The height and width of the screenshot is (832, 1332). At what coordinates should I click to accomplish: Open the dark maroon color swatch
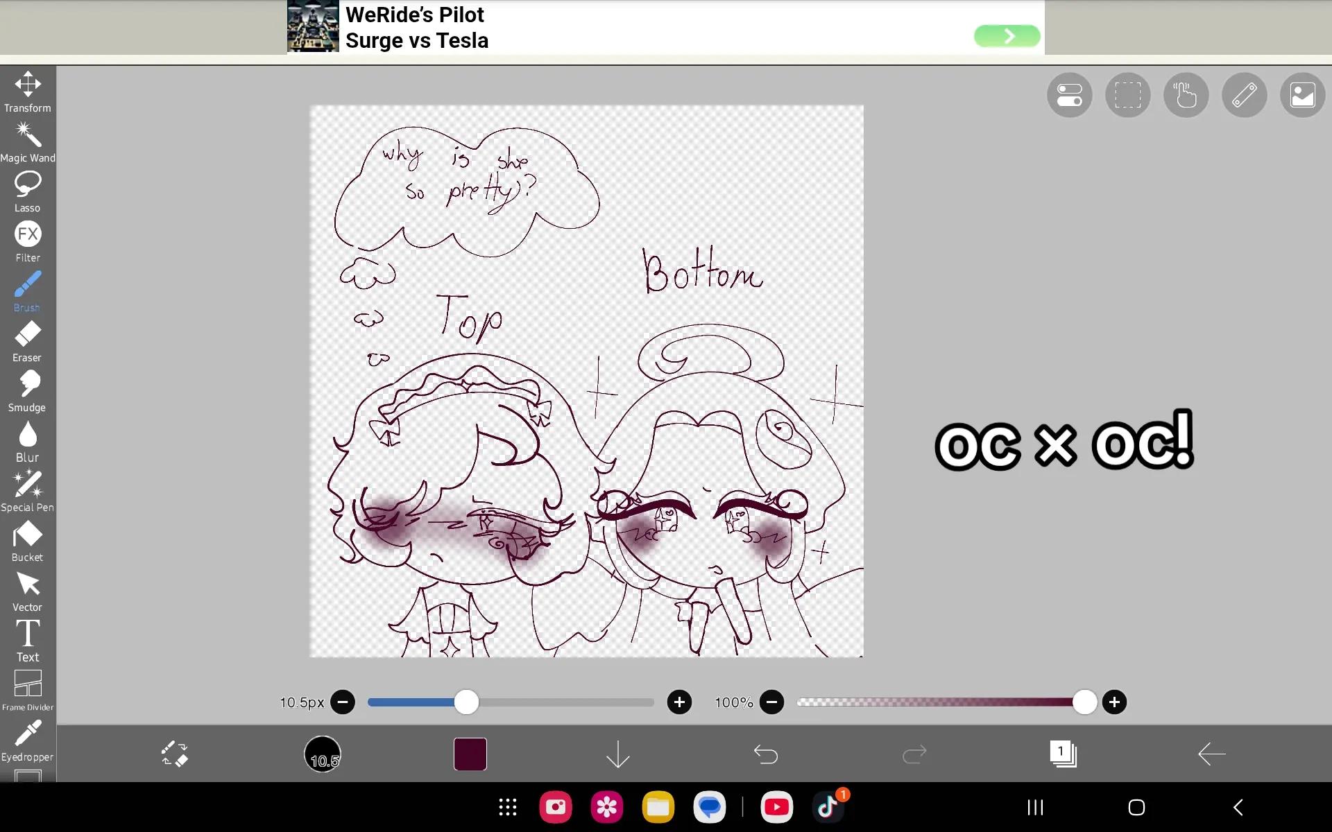click(470, 754)
